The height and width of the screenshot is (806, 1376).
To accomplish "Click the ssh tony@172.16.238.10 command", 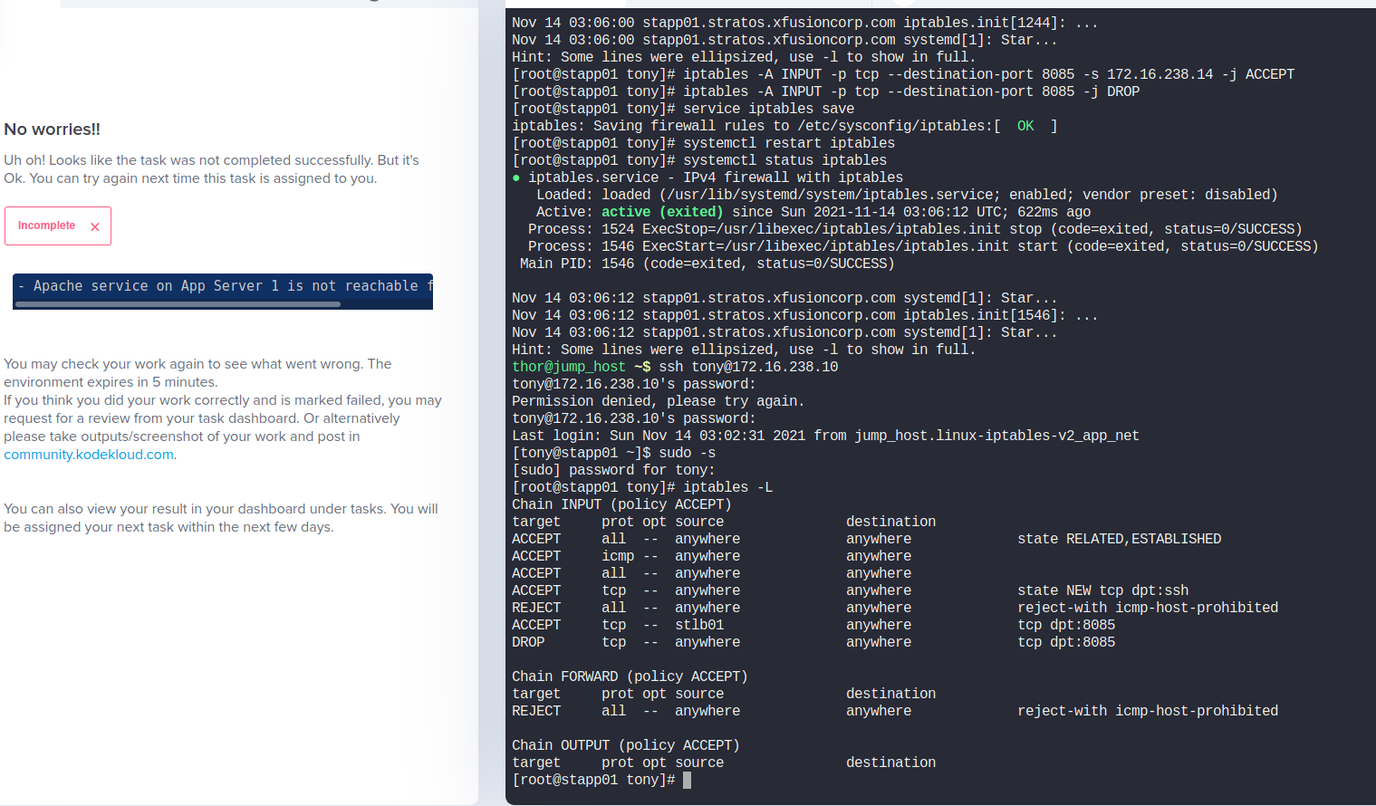I will (x=748, y=367).
